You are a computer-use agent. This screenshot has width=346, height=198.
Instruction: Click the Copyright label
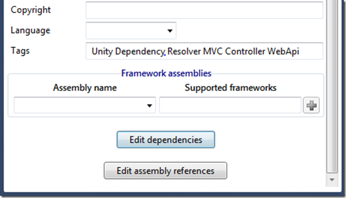pos(31,10)
